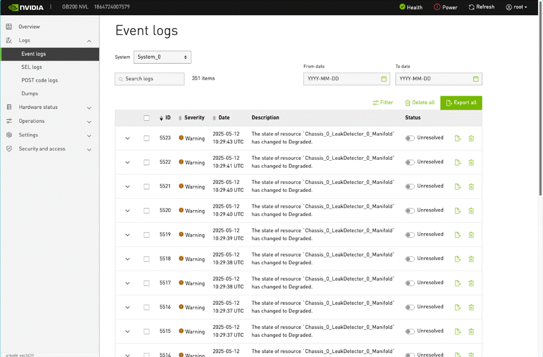
Task: Click the Refresh icon in top bar
Action: tap(471, 7)
